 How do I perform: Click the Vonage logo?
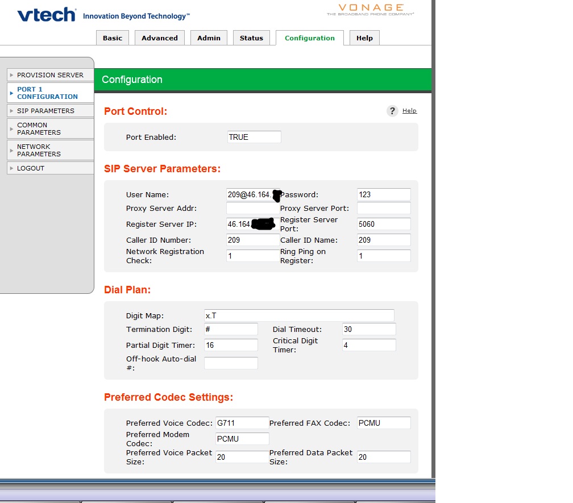370,10
